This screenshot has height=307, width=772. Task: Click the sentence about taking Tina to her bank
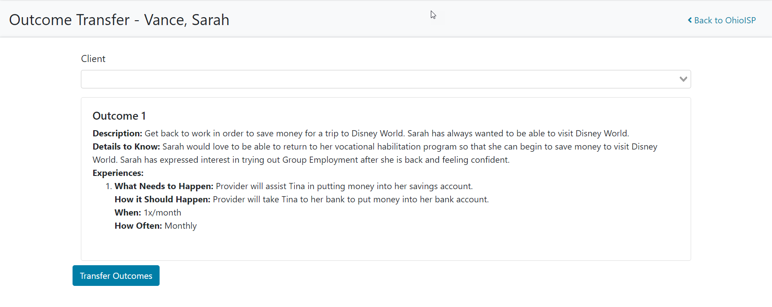(351, 199)
